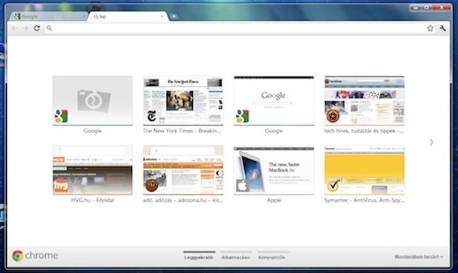
Task: Go to next page with right chevron
Action: [431, 142]
